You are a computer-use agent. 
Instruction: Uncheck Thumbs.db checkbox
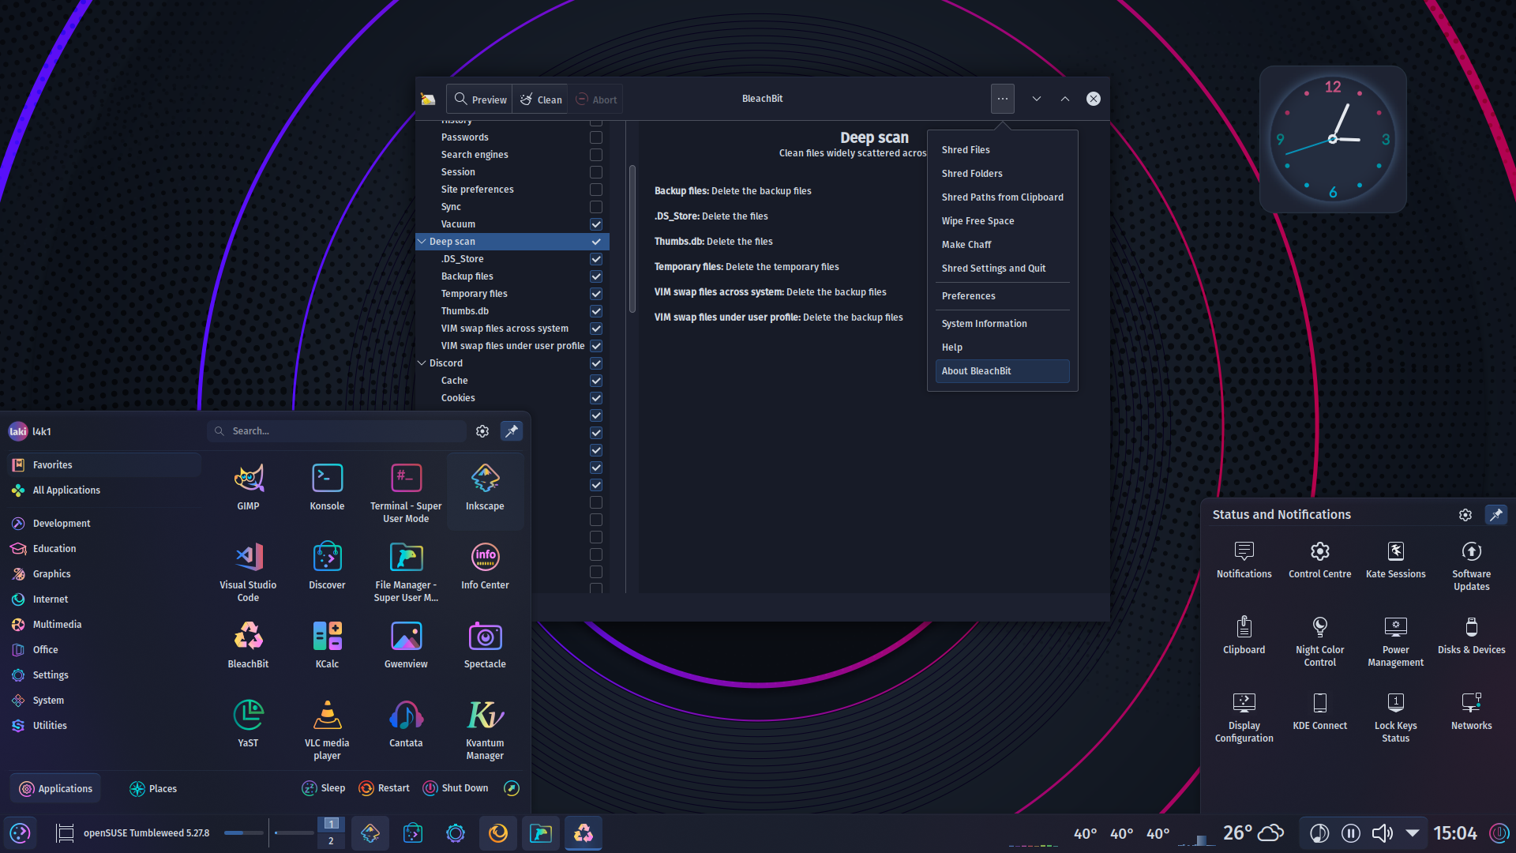point(596,311)
